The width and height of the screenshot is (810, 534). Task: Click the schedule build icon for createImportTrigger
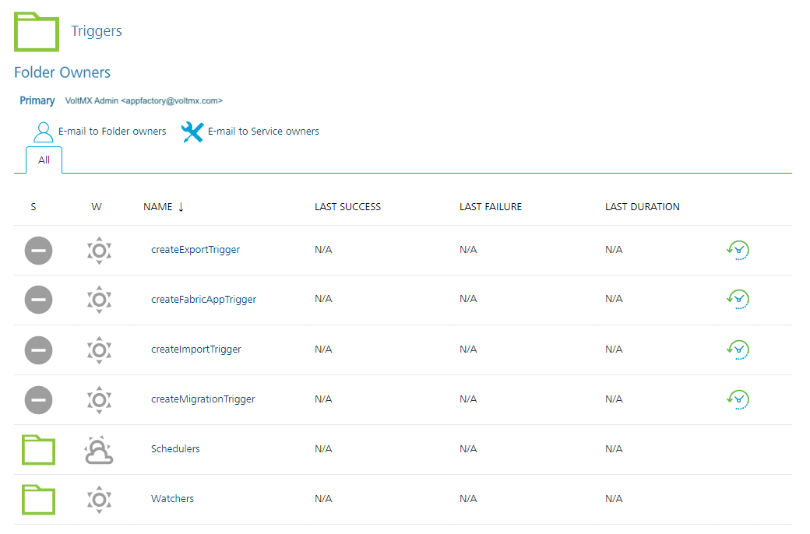(738, 350)
